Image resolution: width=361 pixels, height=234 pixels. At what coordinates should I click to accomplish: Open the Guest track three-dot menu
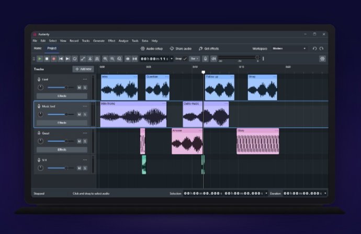tap(85, 133)
